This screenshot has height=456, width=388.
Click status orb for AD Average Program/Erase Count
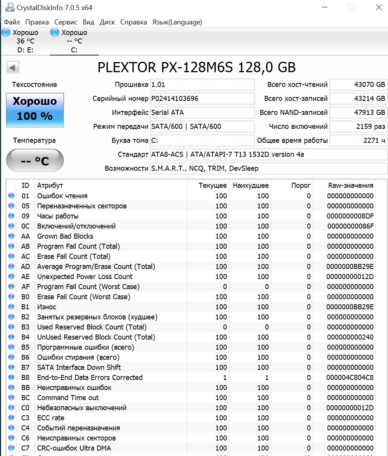[11, 266]
